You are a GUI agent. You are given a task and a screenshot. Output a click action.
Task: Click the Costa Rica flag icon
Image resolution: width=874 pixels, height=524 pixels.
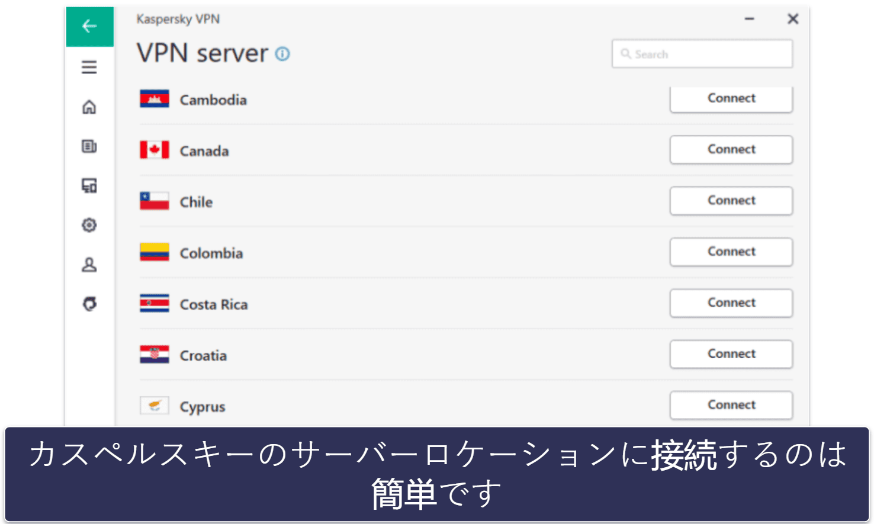pos(155,303)
